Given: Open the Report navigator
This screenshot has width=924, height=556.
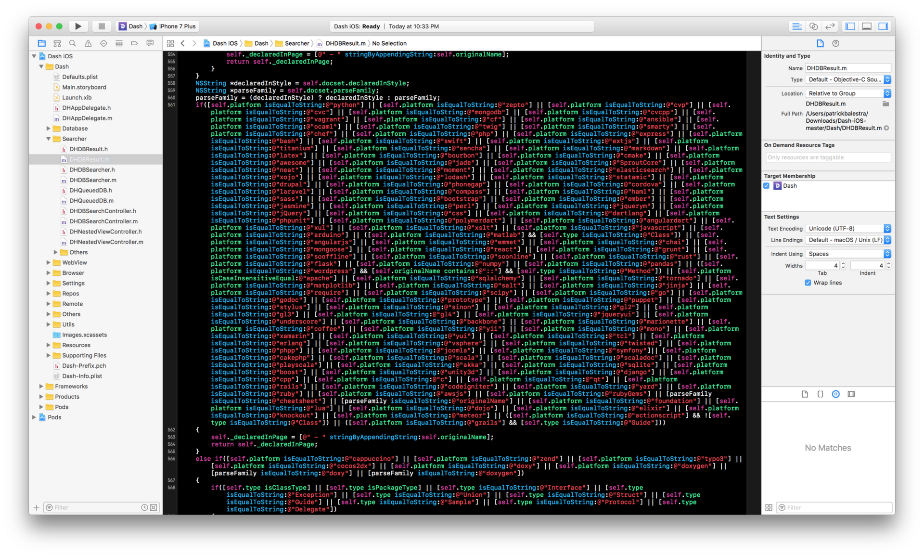Looking at the screenshot, I should click(x=150, y=43).
